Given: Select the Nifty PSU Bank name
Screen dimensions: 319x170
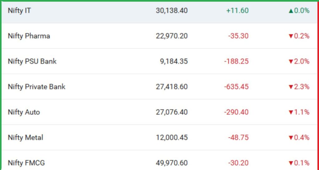Looking at the screenshot, I should coord(32,61).
